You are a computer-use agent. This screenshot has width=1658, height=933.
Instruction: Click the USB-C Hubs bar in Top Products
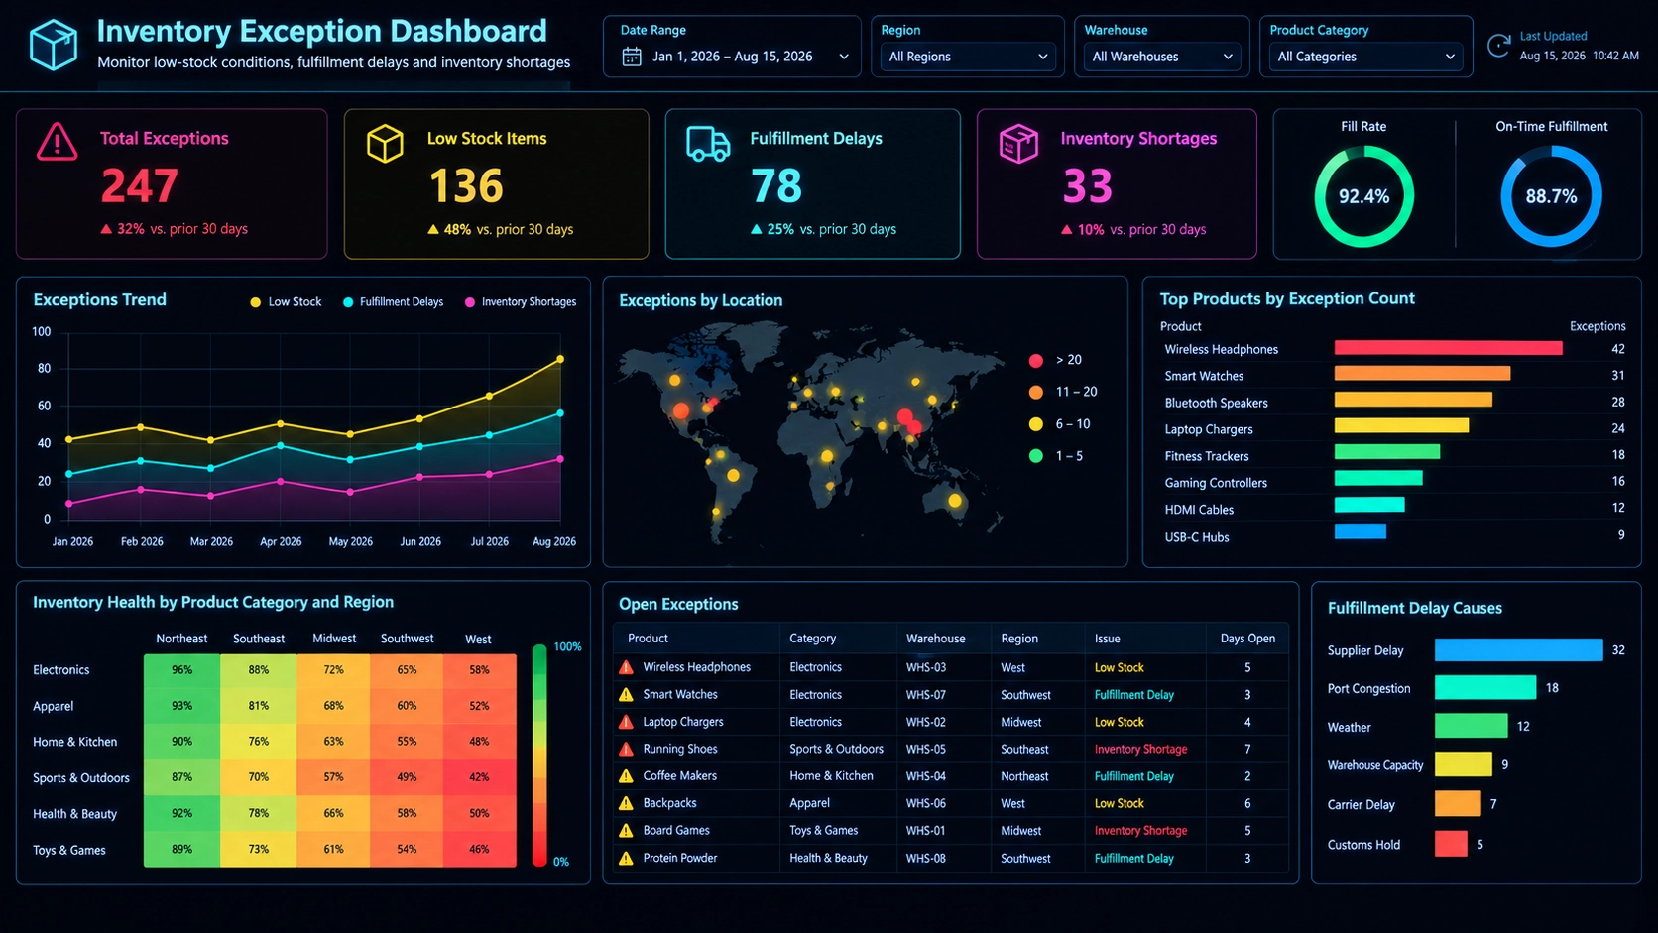[x=1360, y=531]
